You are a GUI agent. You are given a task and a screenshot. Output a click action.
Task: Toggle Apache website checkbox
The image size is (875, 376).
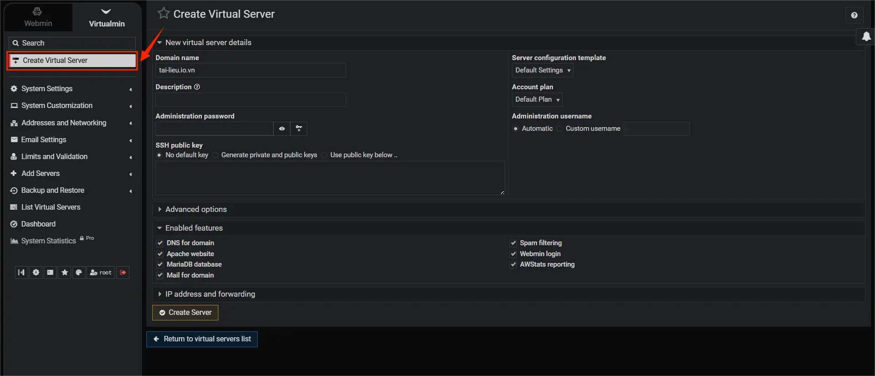(x=160, y=254)
